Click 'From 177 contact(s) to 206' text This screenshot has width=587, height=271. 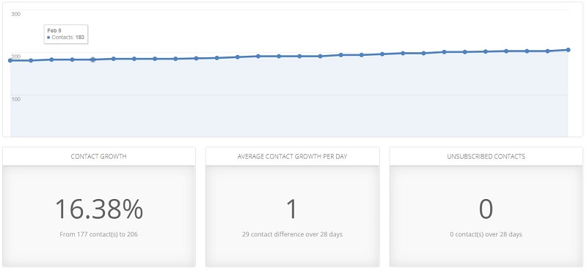(99, 234)
